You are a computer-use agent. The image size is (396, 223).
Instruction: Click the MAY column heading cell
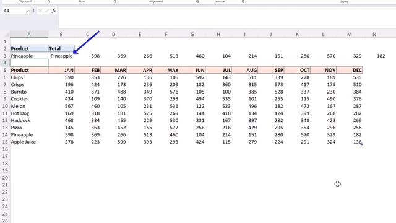[166, 70]
